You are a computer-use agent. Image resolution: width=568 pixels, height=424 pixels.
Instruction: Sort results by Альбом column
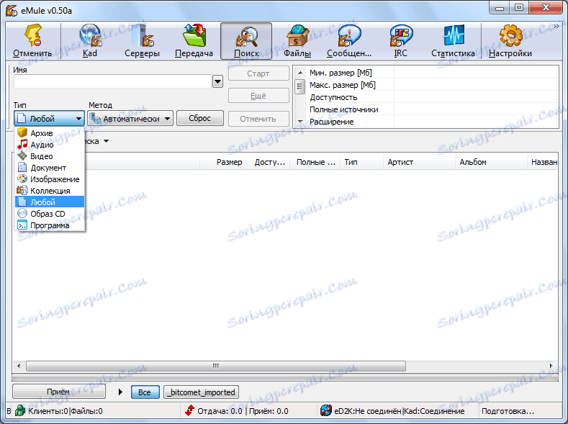pos(491,162)
